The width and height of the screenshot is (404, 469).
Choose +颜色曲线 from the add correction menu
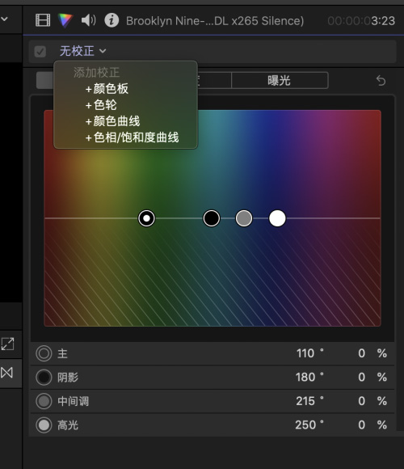tap(112, 121)
